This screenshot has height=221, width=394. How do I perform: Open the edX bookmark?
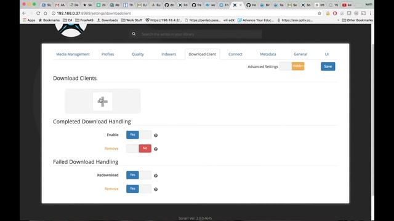(229, 20)
